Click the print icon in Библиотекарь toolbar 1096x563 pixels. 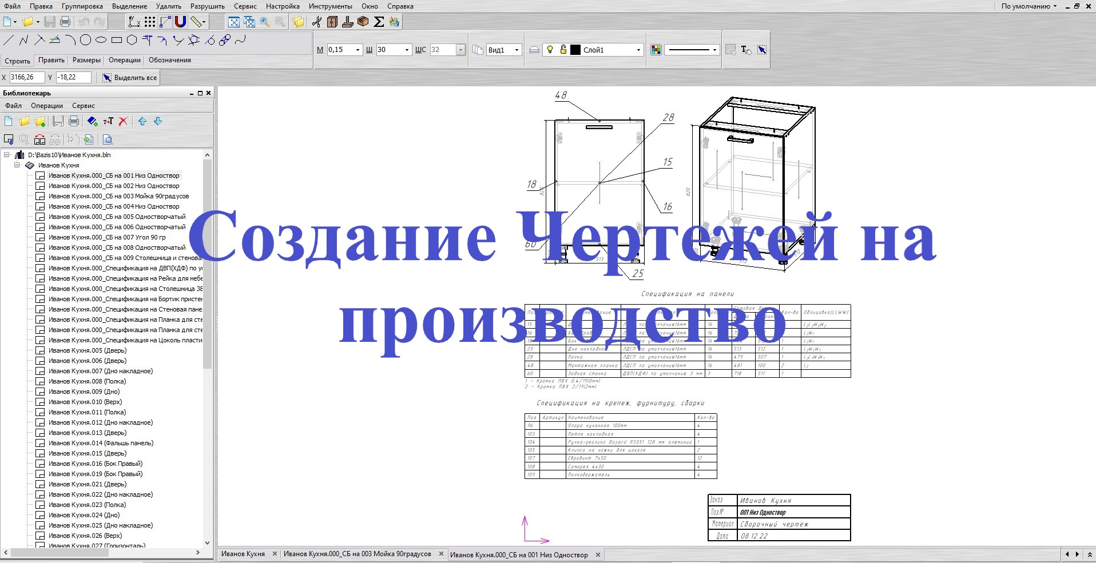(x=74, y=121)
